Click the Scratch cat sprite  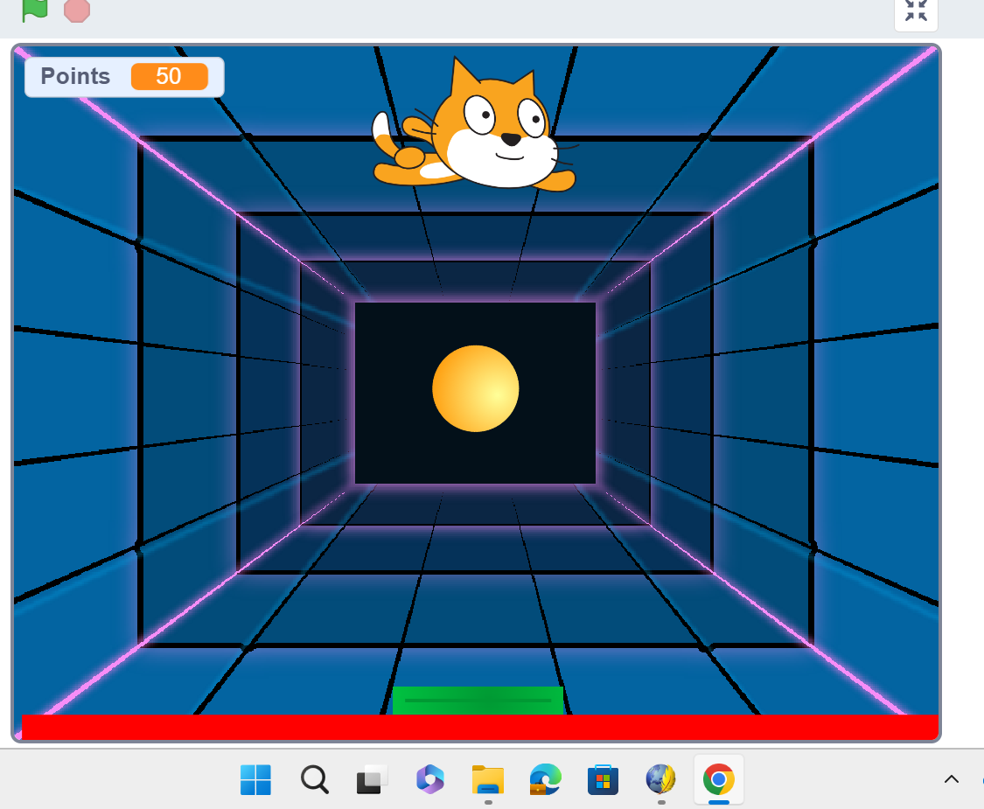pos(474,126)
